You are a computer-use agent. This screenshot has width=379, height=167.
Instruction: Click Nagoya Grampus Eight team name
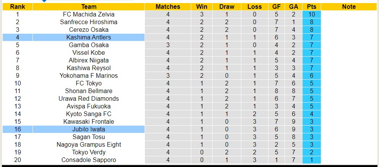[x=89, y=144]
